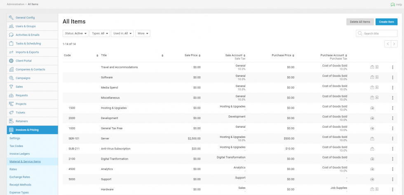Select Exchange Rates in sidebar

click(19, 177)
